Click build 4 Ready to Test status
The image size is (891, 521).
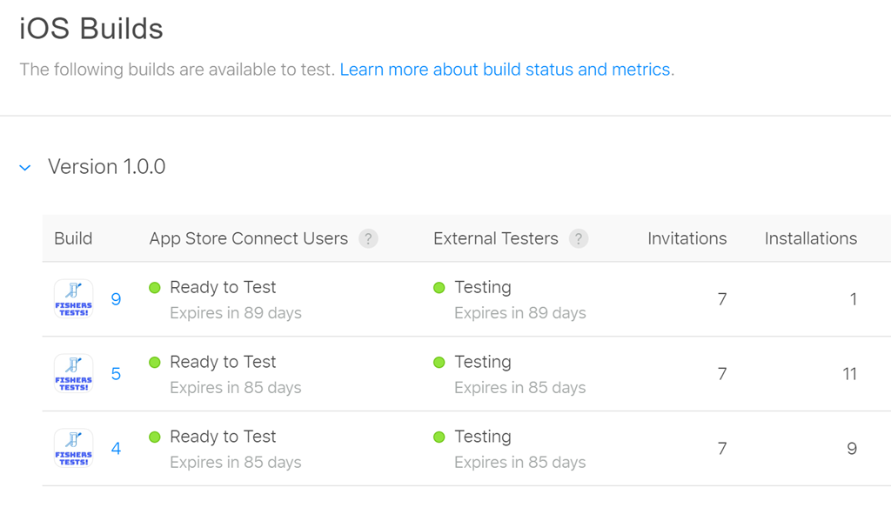coord(223,438)
